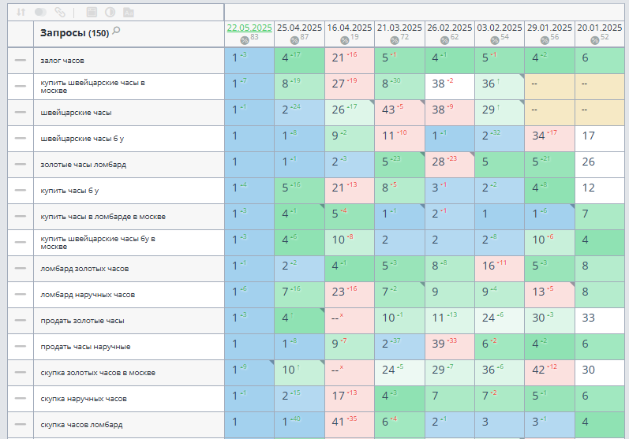Select the query ломбард наручных часов
The width and height of the screenshot is (629, 439).
88,295
